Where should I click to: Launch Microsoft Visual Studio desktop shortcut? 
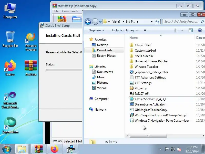coord(10,100)
